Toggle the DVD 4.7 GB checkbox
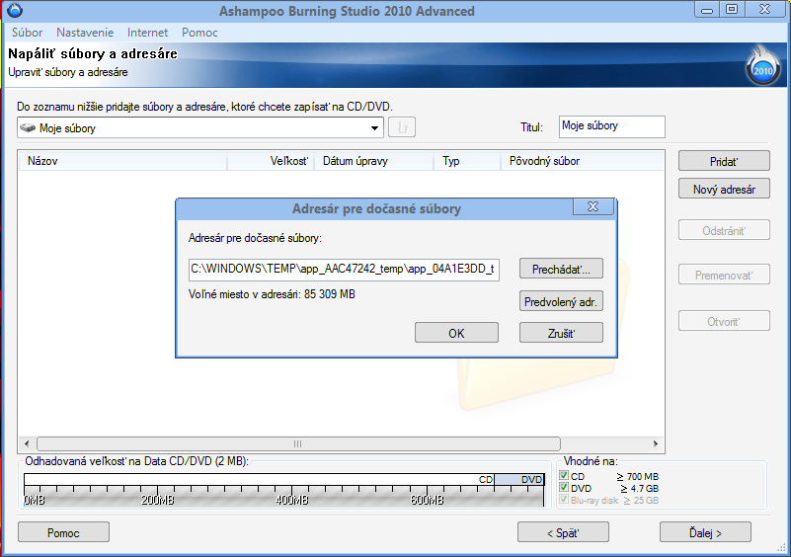Image resolution: width=791 pixels, height=557 pixels. coord(564,488)
